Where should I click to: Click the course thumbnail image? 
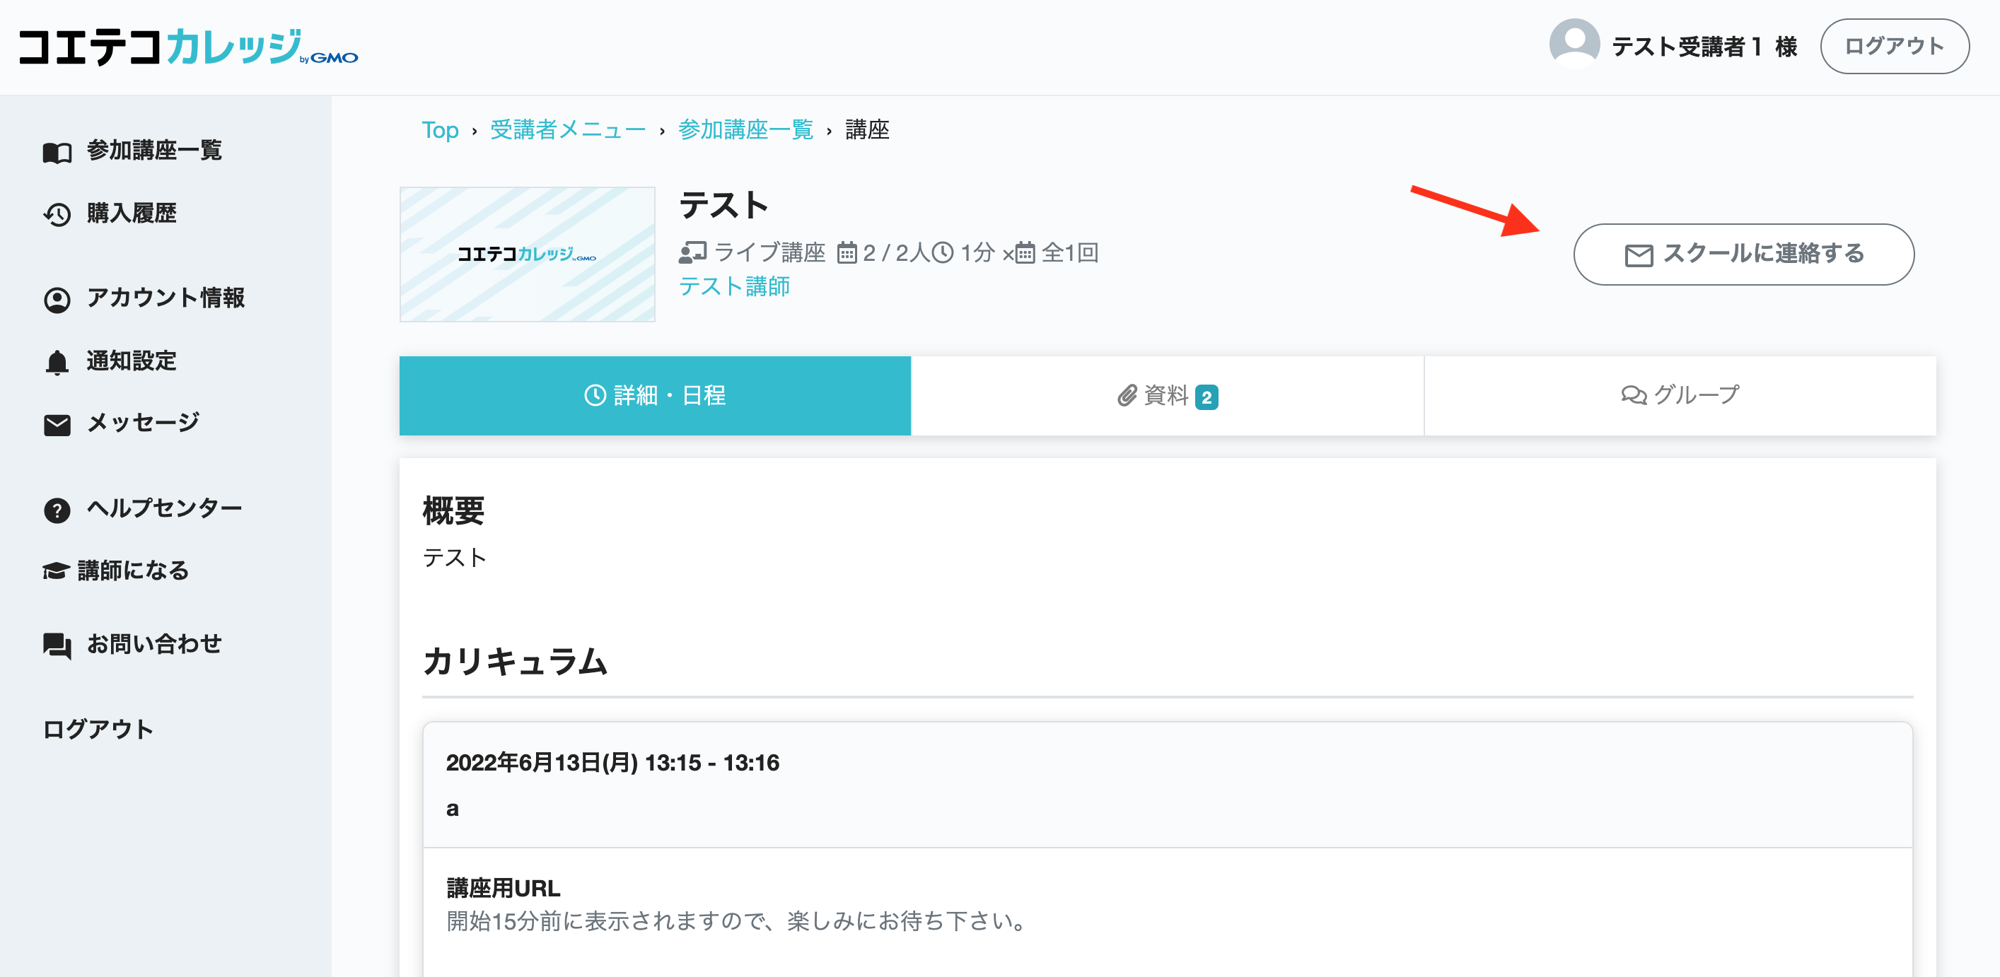pos(527,255)
